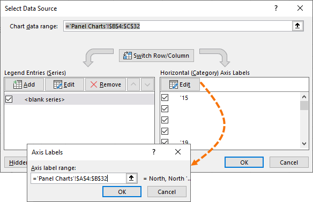Uncheck the blank series checkbox
The width and height of the screenshot is (313, 202).
tap(9, 99)
